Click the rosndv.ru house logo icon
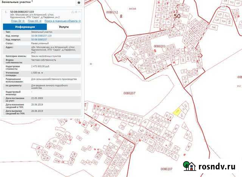 point(189,167)
